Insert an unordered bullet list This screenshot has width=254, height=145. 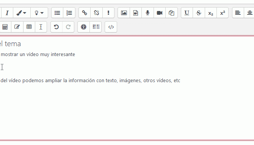(57, 13)
